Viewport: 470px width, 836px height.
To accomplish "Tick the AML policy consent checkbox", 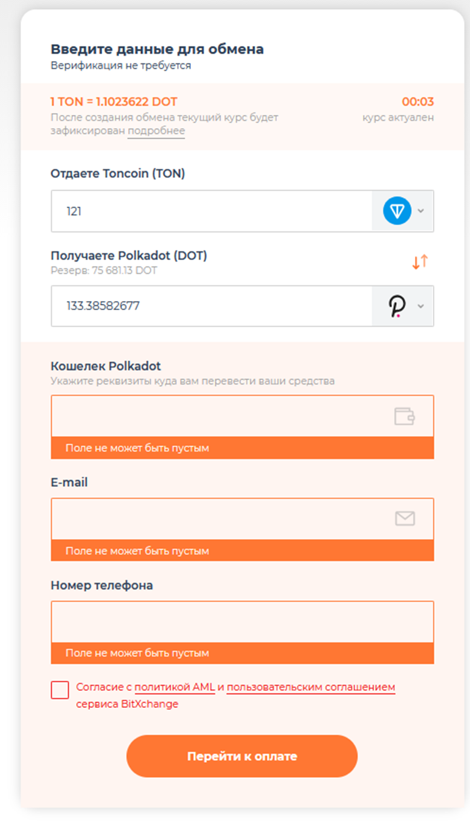I will (60, 690).
